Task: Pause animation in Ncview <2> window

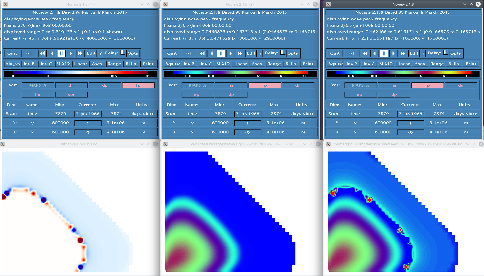Action: click(x=221, y=53)
